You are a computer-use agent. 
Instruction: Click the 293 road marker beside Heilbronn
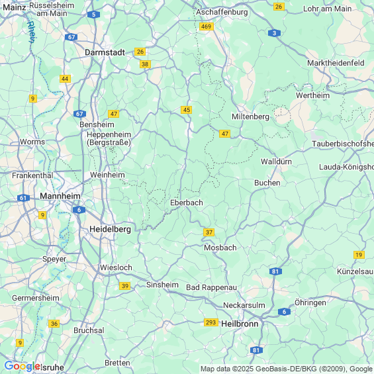[211, 322]
